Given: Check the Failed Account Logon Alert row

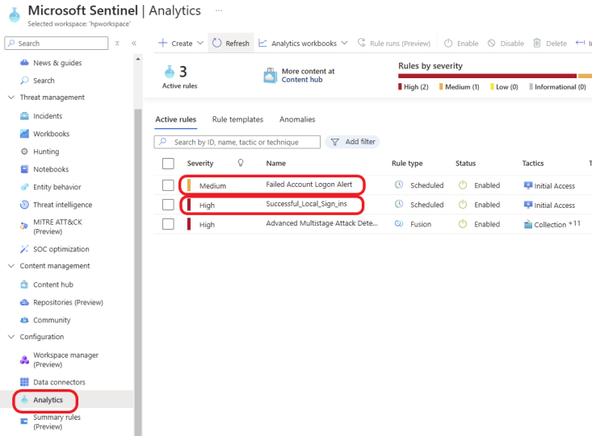Looking at the screenshot, I should [x=168, y=185].
